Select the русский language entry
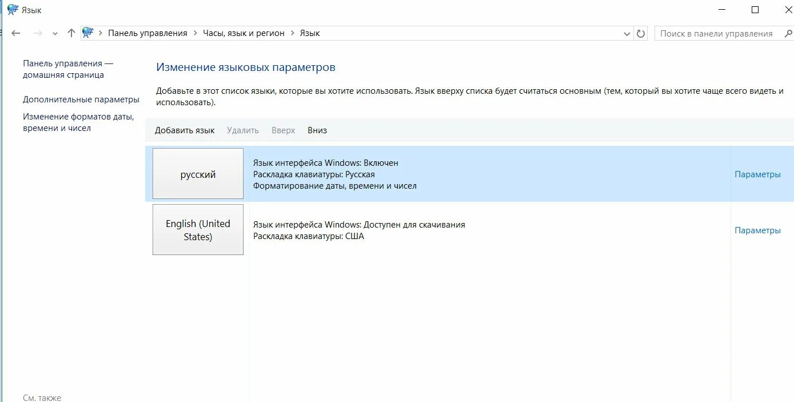794x402 pixels. [198, 173]
